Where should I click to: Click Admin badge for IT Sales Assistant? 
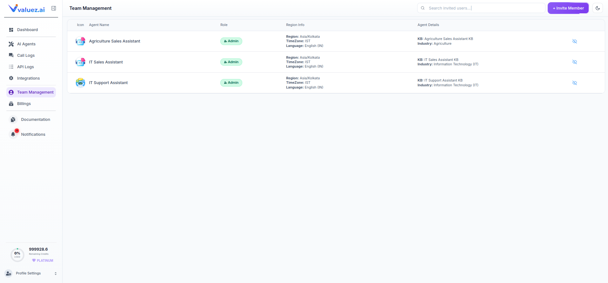(231, 62)
